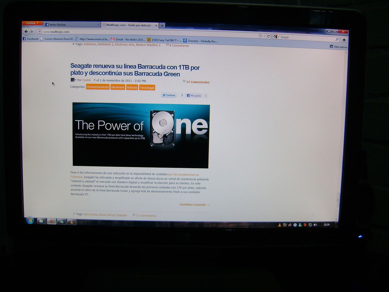The height and width of the screenshot is (292, 389).
Task: Select the Almacenamiento category tag
Action: coord(98,87)
